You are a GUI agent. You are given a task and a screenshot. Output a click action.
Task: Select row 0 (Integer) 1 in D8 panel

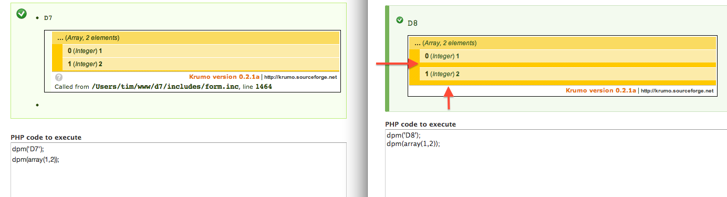(x=568, y=56)
